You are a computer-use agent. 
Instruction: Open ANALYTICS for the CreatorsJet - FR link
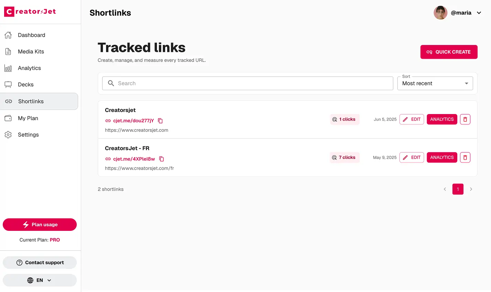(x=442, y=157)
